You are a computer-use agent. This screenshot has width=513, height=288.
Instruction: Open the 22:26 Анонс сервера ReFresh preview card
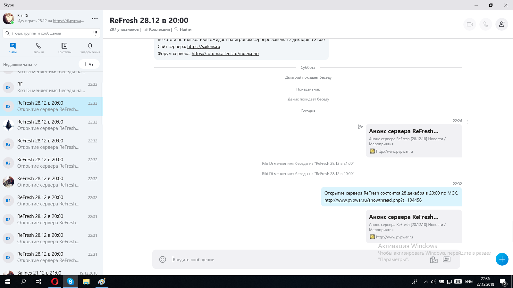pyautogui.click(x=414, y=141)
